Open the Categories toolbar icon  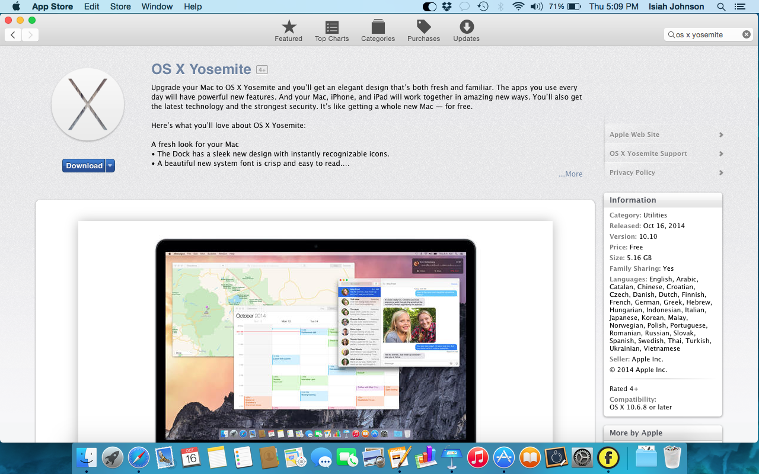[378, 27]
